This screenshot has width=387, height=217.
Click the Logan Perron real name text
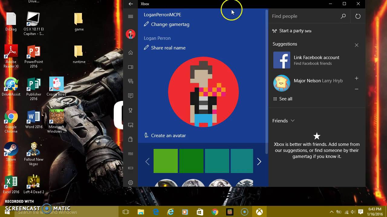pos(157,38)
